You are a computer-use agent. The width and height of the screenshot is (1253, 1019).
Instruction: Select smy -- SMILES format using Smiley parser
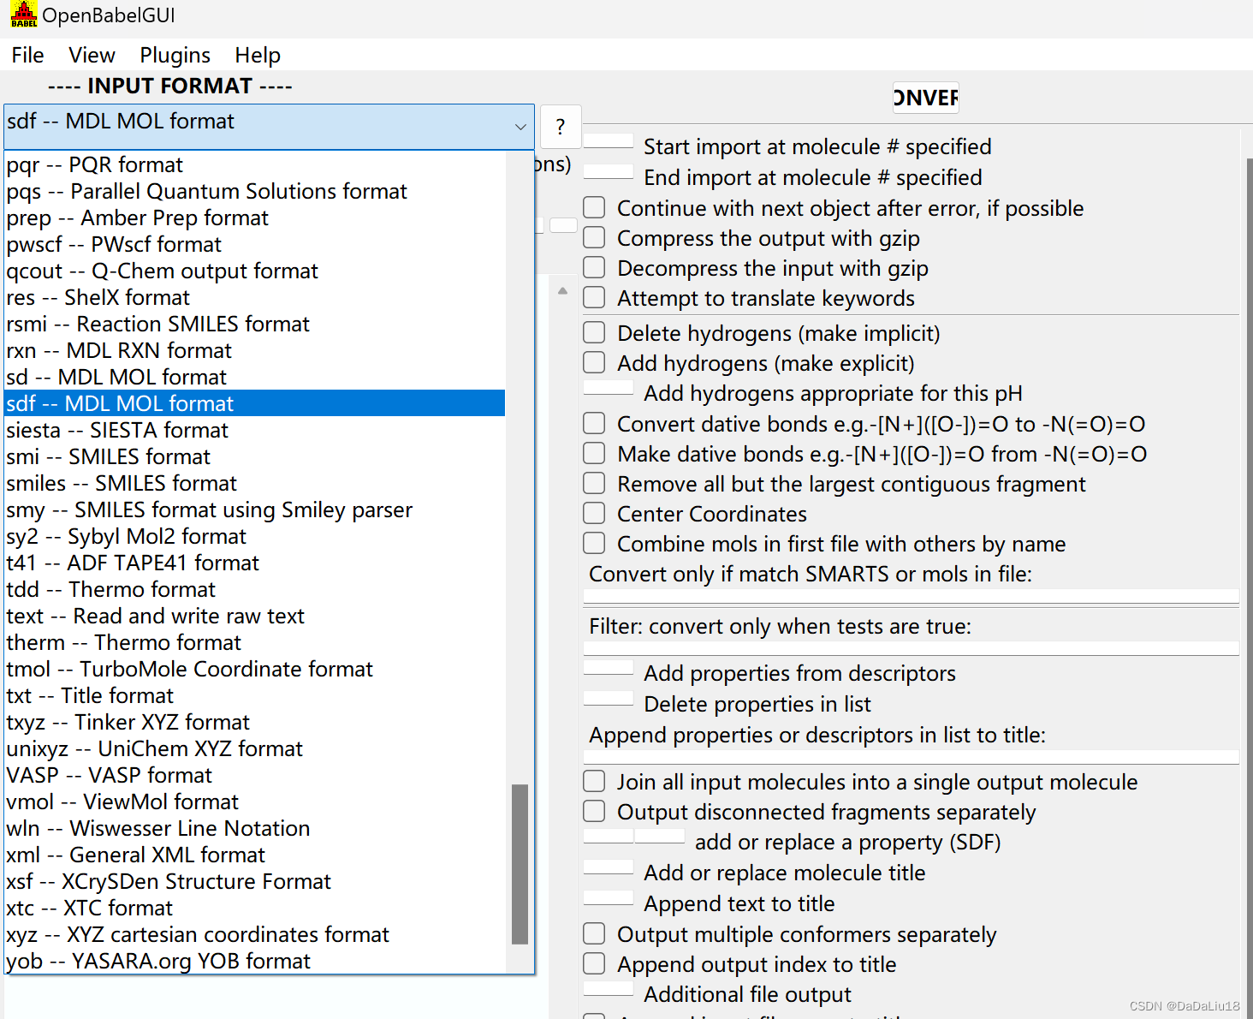254,509
